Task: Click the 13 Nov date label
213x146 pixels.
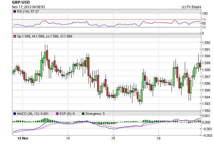Action: click(x=23, y=138)
